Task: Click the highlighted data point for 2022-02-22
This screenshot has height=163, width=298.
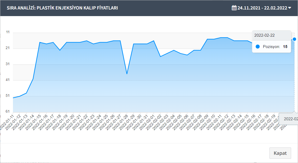Action: 294,39
